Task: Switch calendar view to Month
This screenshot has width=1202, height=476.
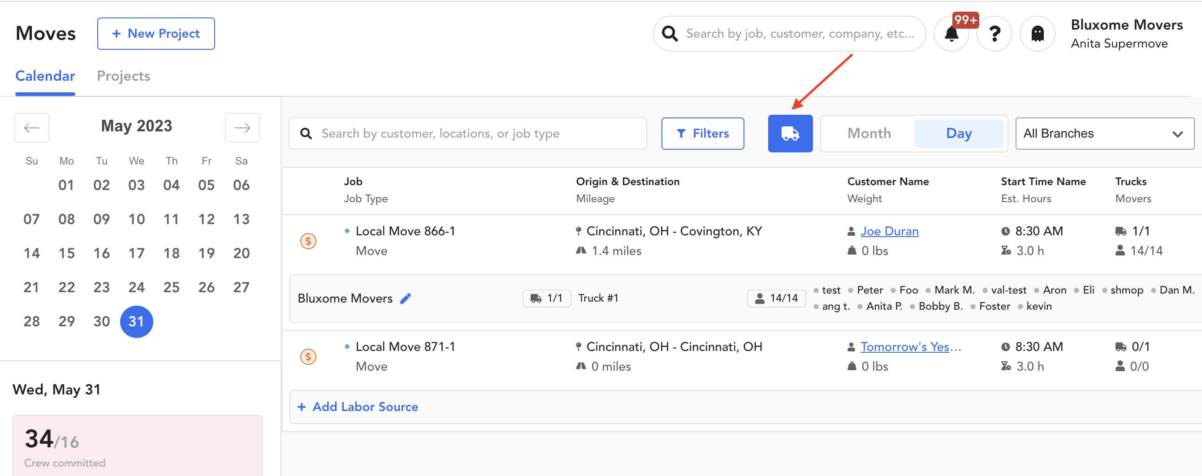Action: [x=869, y=134]
